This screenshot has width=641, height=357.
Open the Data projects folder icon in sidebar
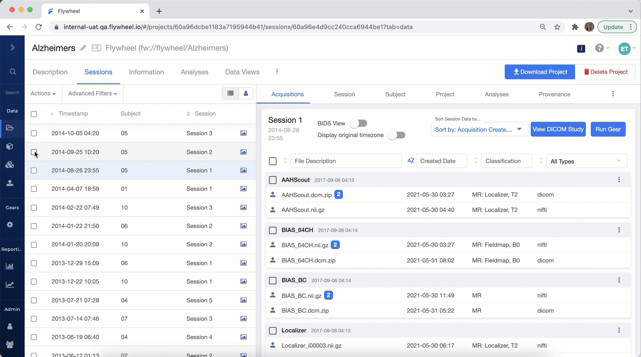(x=10, y=128)
